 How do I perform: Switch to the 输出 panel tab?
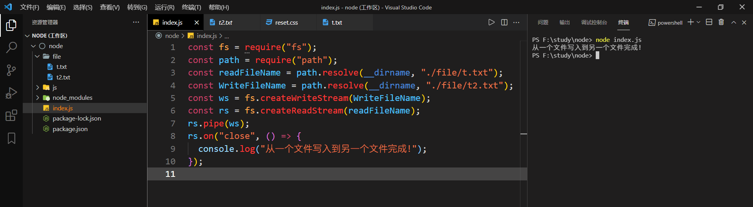coord(564,22)
